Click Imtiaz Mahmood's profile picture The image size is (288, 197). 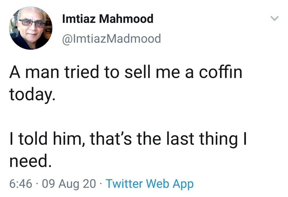31,28
